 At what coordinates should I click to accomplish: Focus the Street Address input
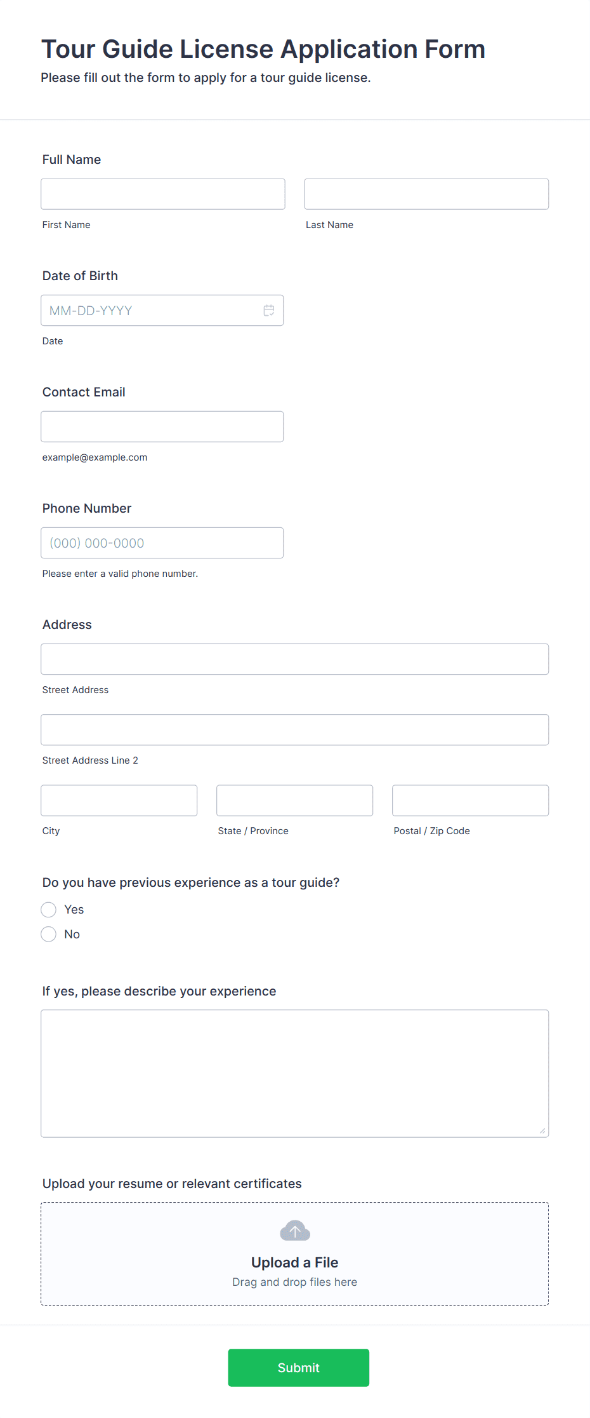(x=295, y=659)
